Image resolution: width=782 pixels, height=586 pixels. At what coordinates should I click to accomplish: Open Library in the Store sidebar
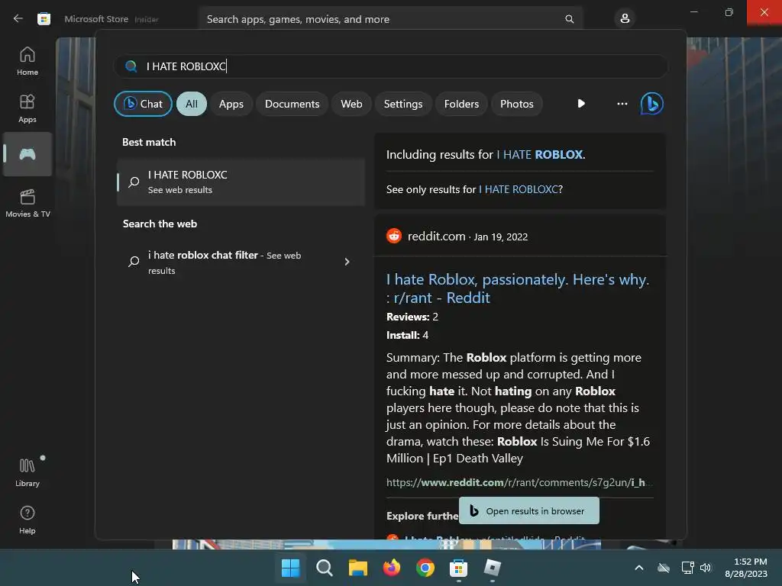tap(27, 472)
